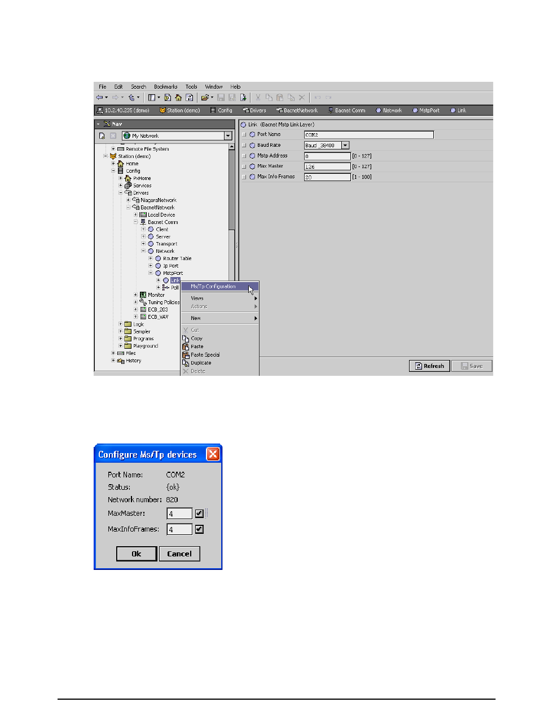This screenshot has height=711, width=536.
Task: Open the Views submenu
Action: point(219,298)
